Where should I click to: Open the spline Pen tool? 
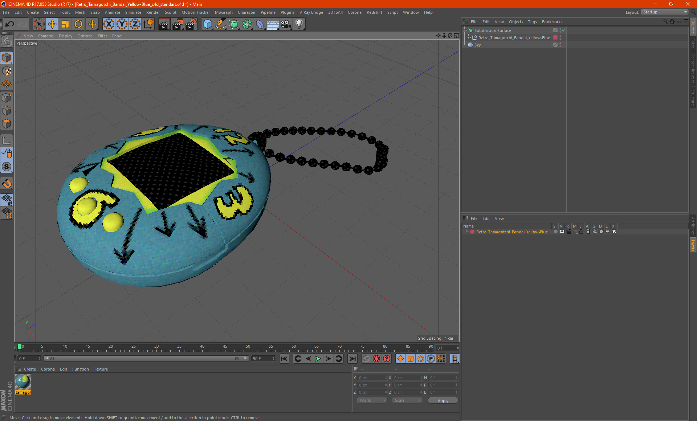(220, 24)
